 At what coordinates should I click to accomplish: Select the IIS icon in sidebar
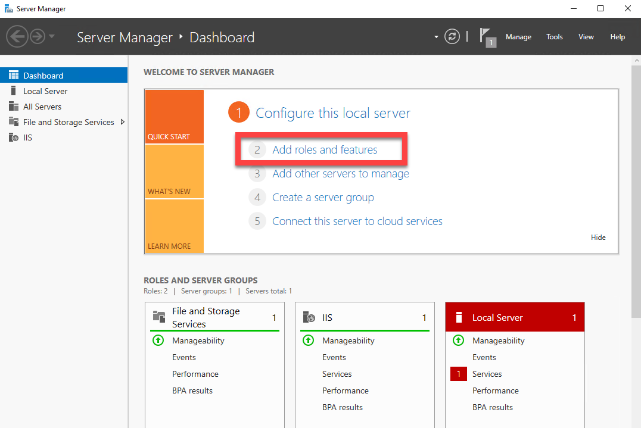tap(13, 138)
